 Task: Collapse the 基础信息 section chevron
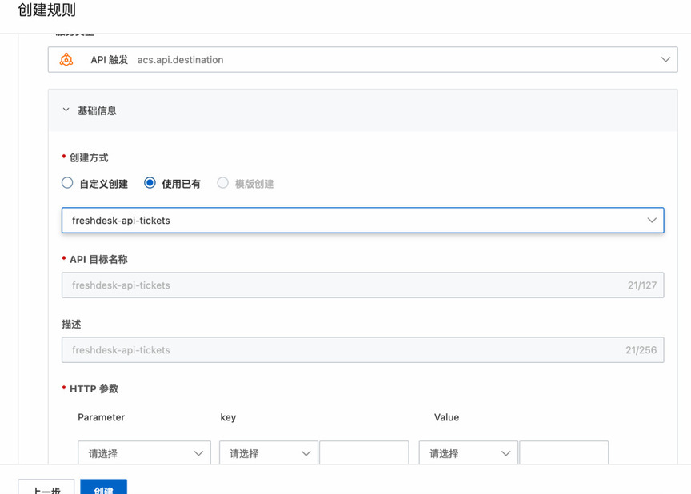66,110
